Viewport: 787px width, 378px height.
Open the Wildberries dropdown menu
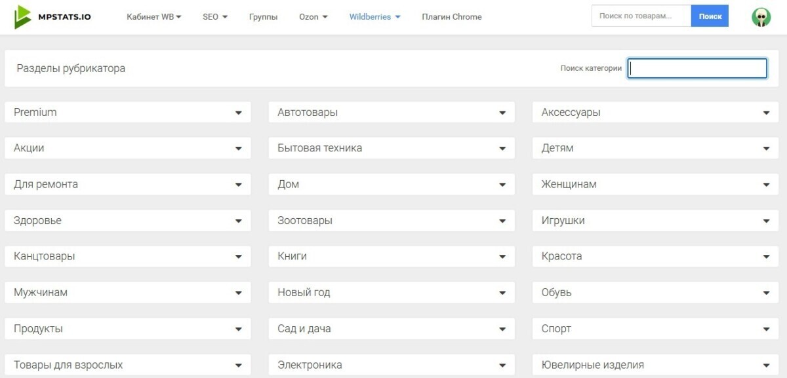tap(374, 17)
